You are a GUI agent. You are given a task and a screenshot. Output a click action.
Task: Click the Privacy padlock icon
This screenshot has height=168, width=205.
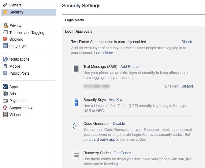(5, 25)
